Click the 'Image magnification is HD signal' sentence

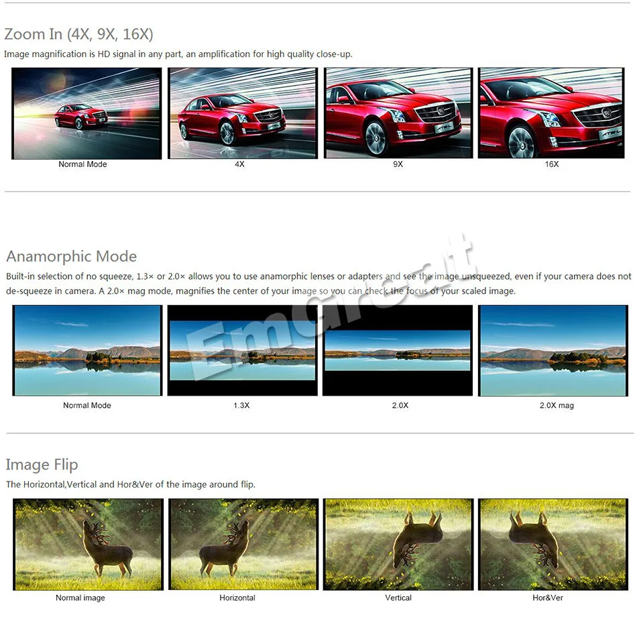click(x=178, y=54)
